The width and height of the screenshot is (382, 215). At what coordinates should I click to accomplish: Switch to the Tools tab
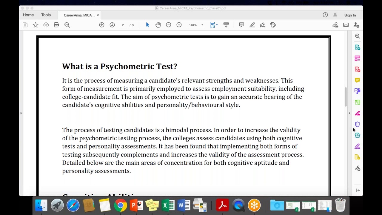[x=46, y=15]
